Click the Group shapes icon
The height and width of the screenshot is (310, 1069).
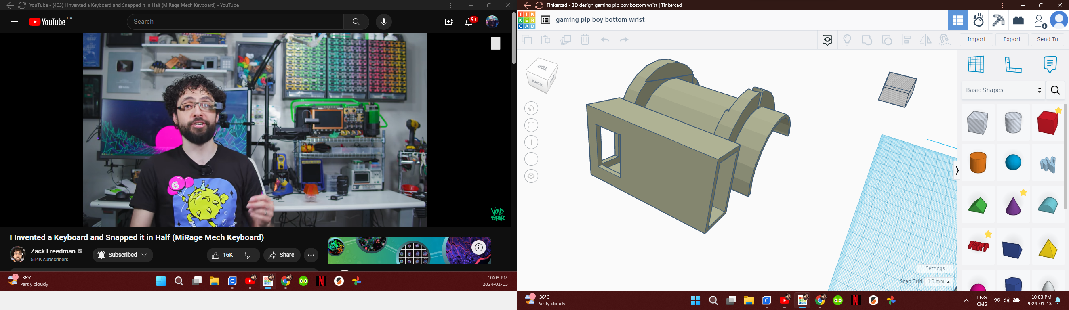coord(867,40)
